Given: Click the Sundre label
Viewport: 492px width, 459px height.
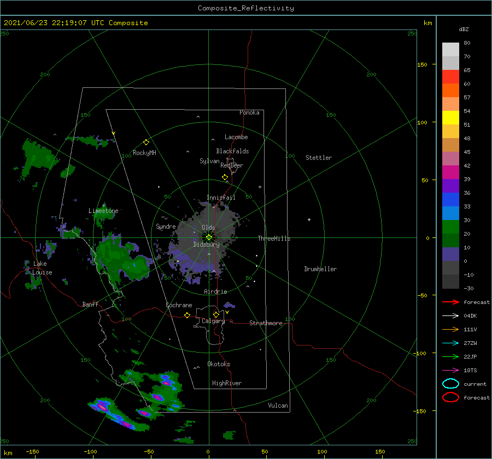Looking at the screenshot, I should pos(166,226).
